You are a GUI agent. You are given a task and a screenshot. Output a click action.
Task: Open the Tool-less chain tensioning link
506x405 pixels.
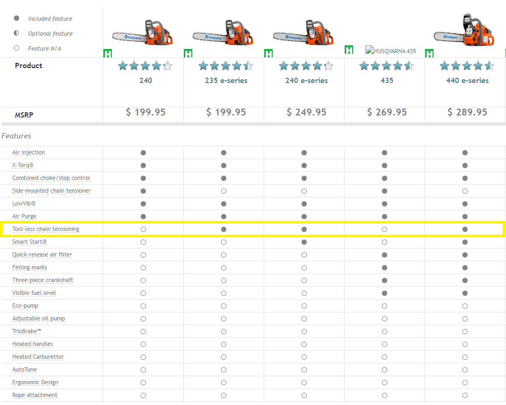[x=45, y=229]
